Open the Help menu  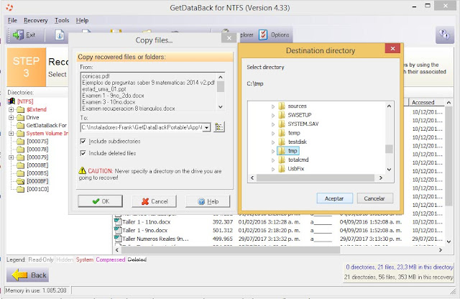(x=82, y=20)
